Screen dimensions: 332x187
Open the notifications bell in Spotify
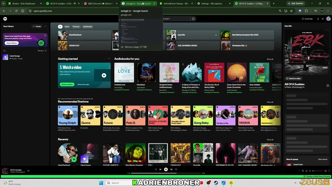coord(318,19)
